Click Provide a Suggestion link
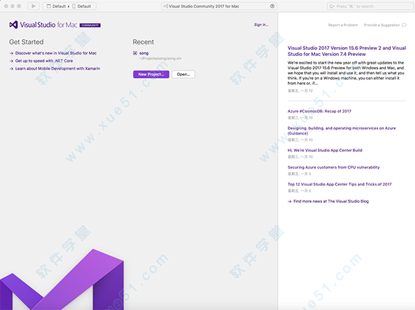This screenshot has width=415, height=310. click(x=382, y=25)
